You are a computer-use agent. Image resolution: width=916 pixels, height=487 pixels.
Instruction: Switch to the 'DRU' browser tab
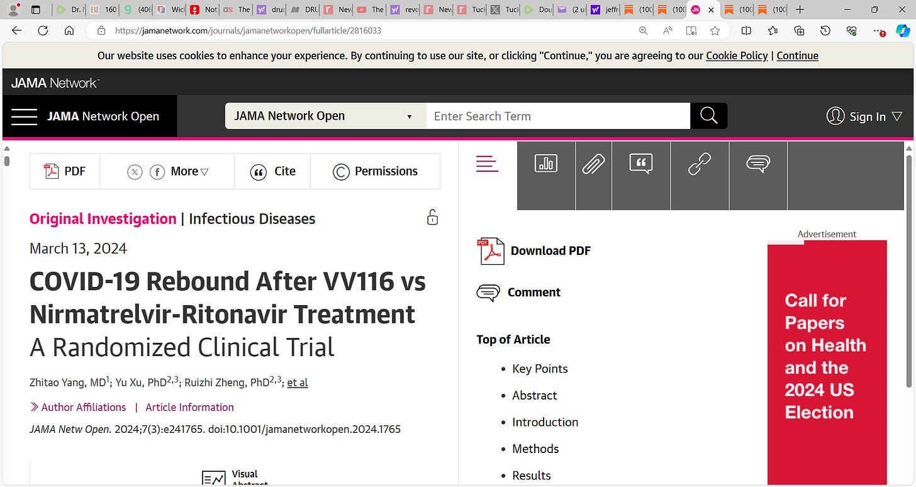tap(303, 9)
